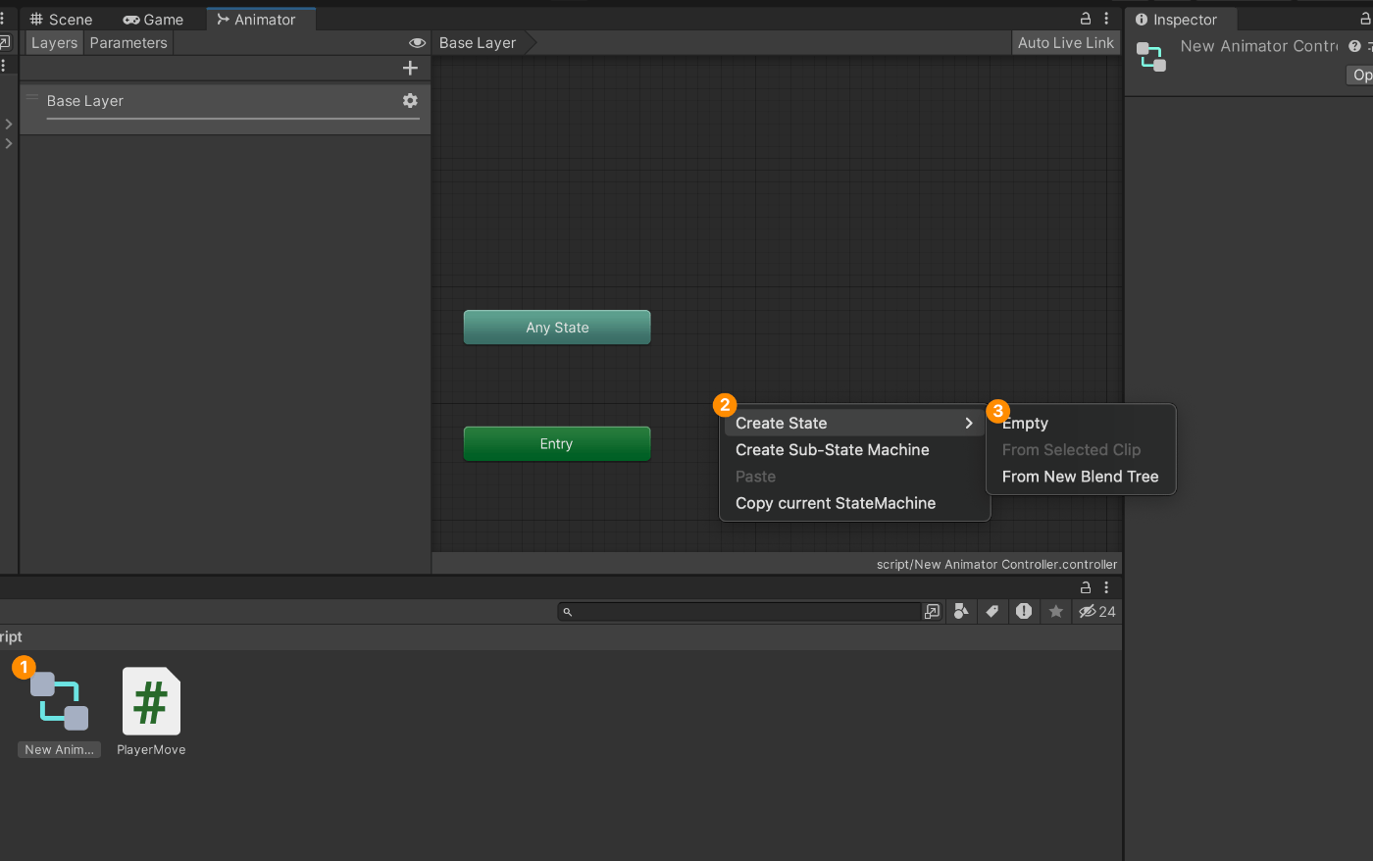Expand the Create State submenu arrow
The width and height of the screenshot is (1373, 861).
(969, 424)
